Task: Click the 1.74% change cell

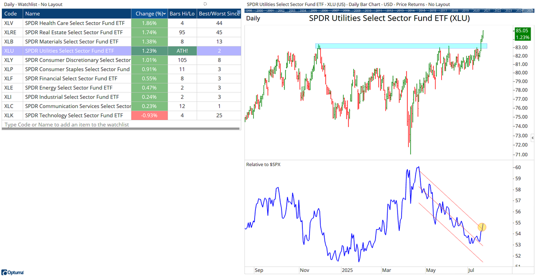Action: click(150, 32)
